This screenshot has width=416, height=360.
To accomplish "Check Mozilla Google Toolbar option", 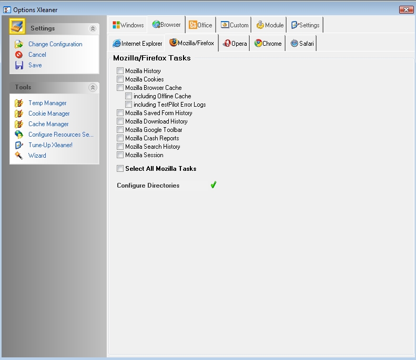I will [120, 130].
